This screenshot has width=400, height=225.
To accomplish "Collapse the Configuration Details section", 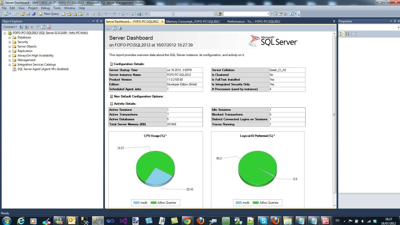I will click(111, 64).
